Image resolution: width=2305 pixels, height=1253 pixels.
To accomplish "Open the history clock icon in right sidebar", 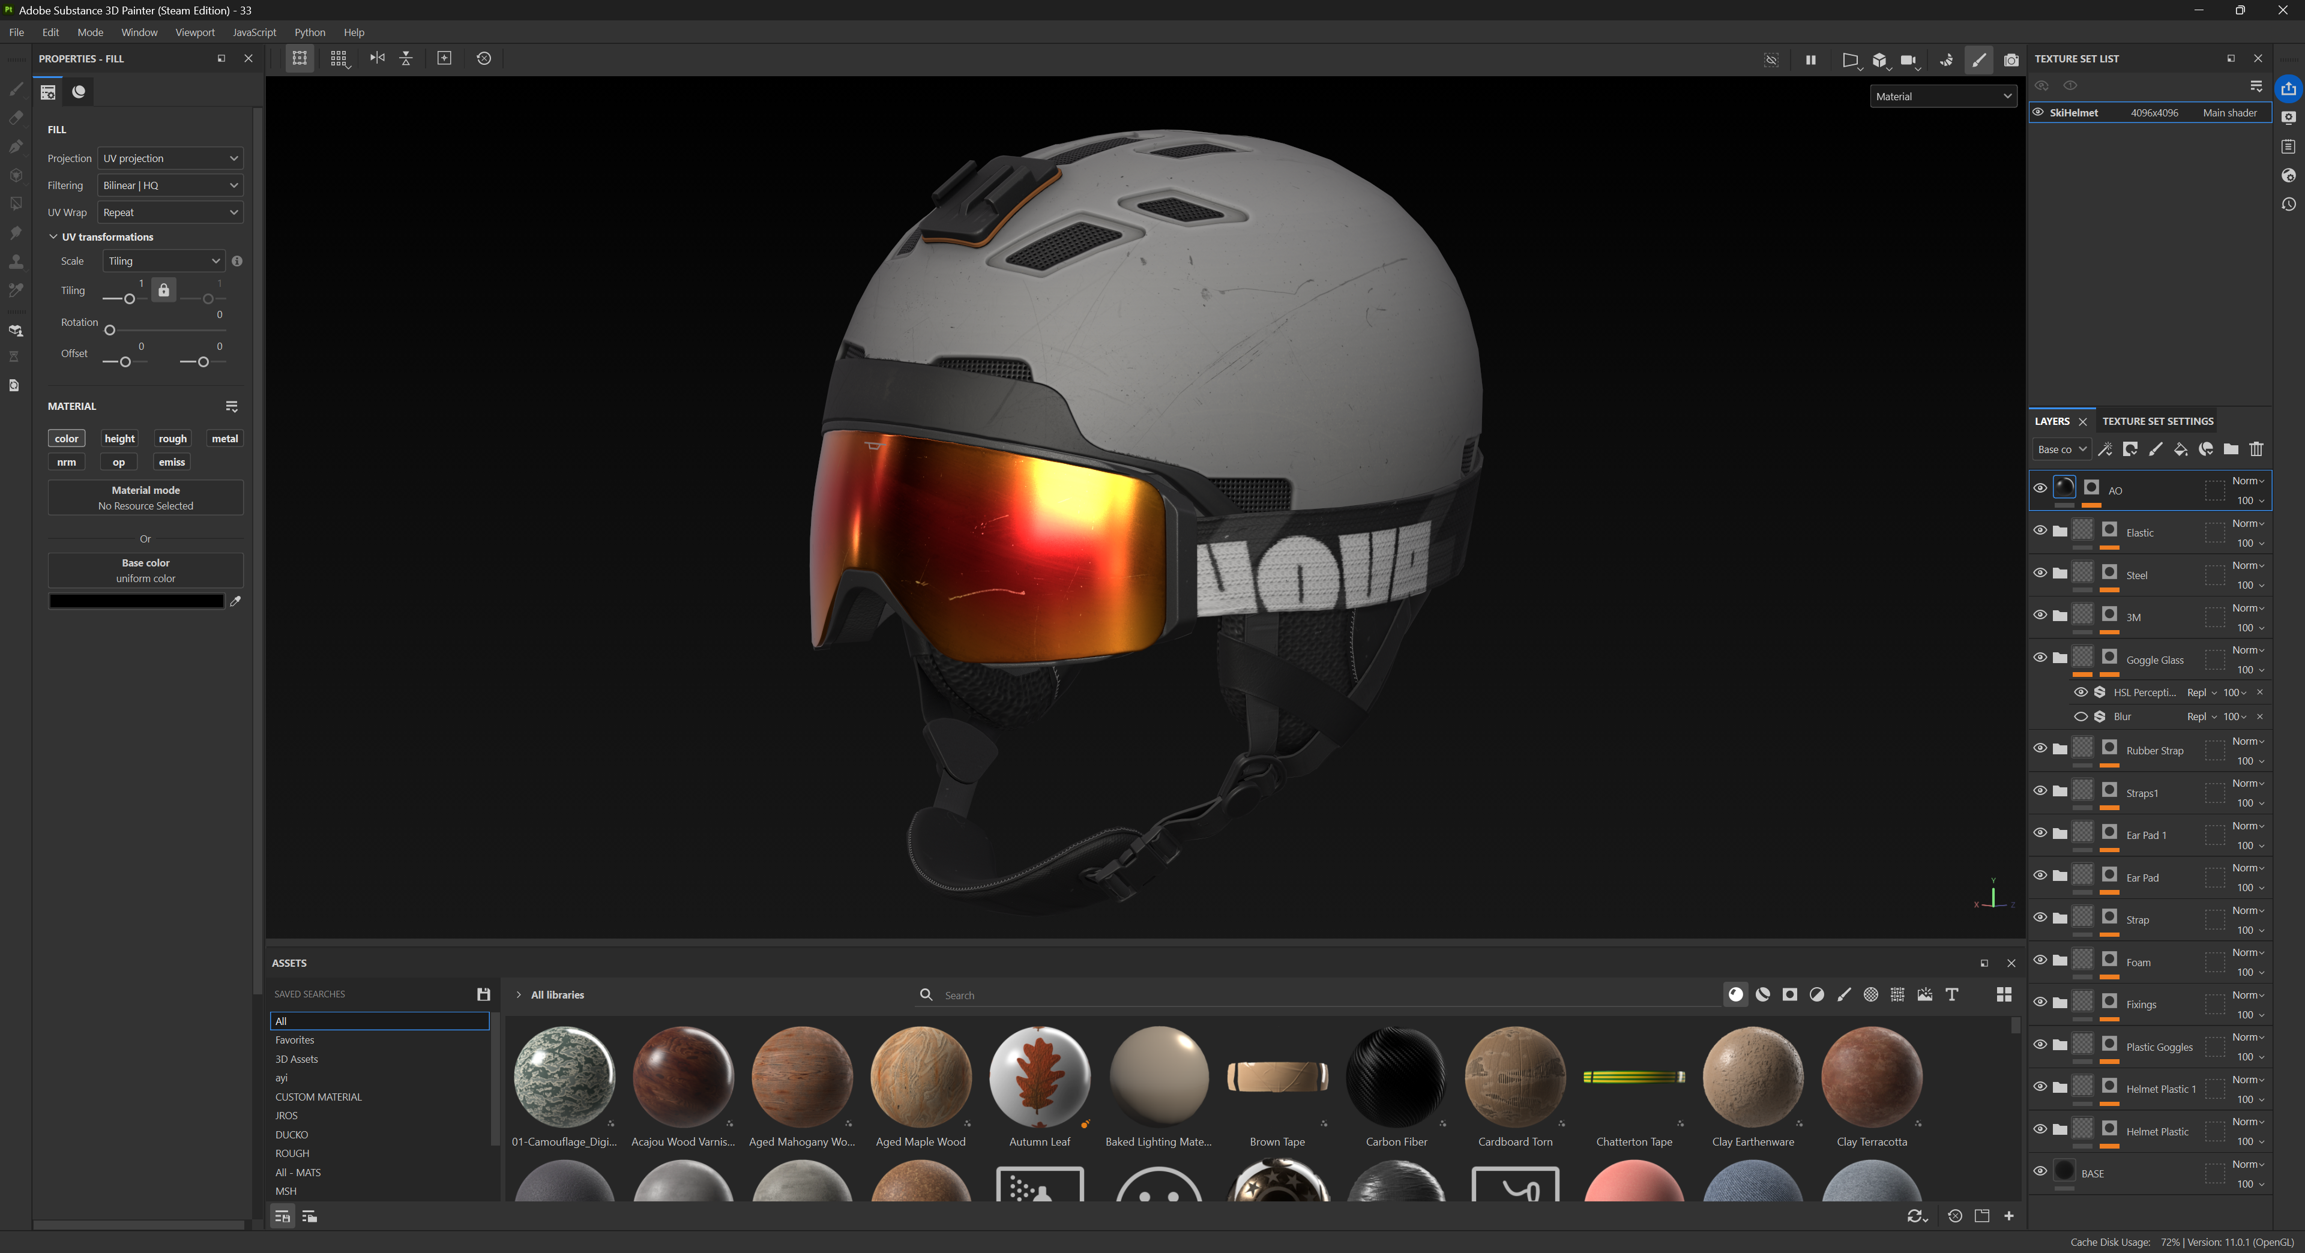I will point(2288,204).
